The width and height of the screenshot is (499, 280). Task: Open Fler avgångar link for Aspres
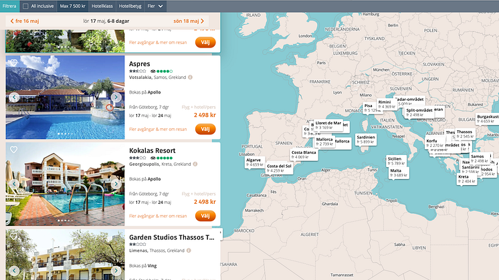click(158, 129)
